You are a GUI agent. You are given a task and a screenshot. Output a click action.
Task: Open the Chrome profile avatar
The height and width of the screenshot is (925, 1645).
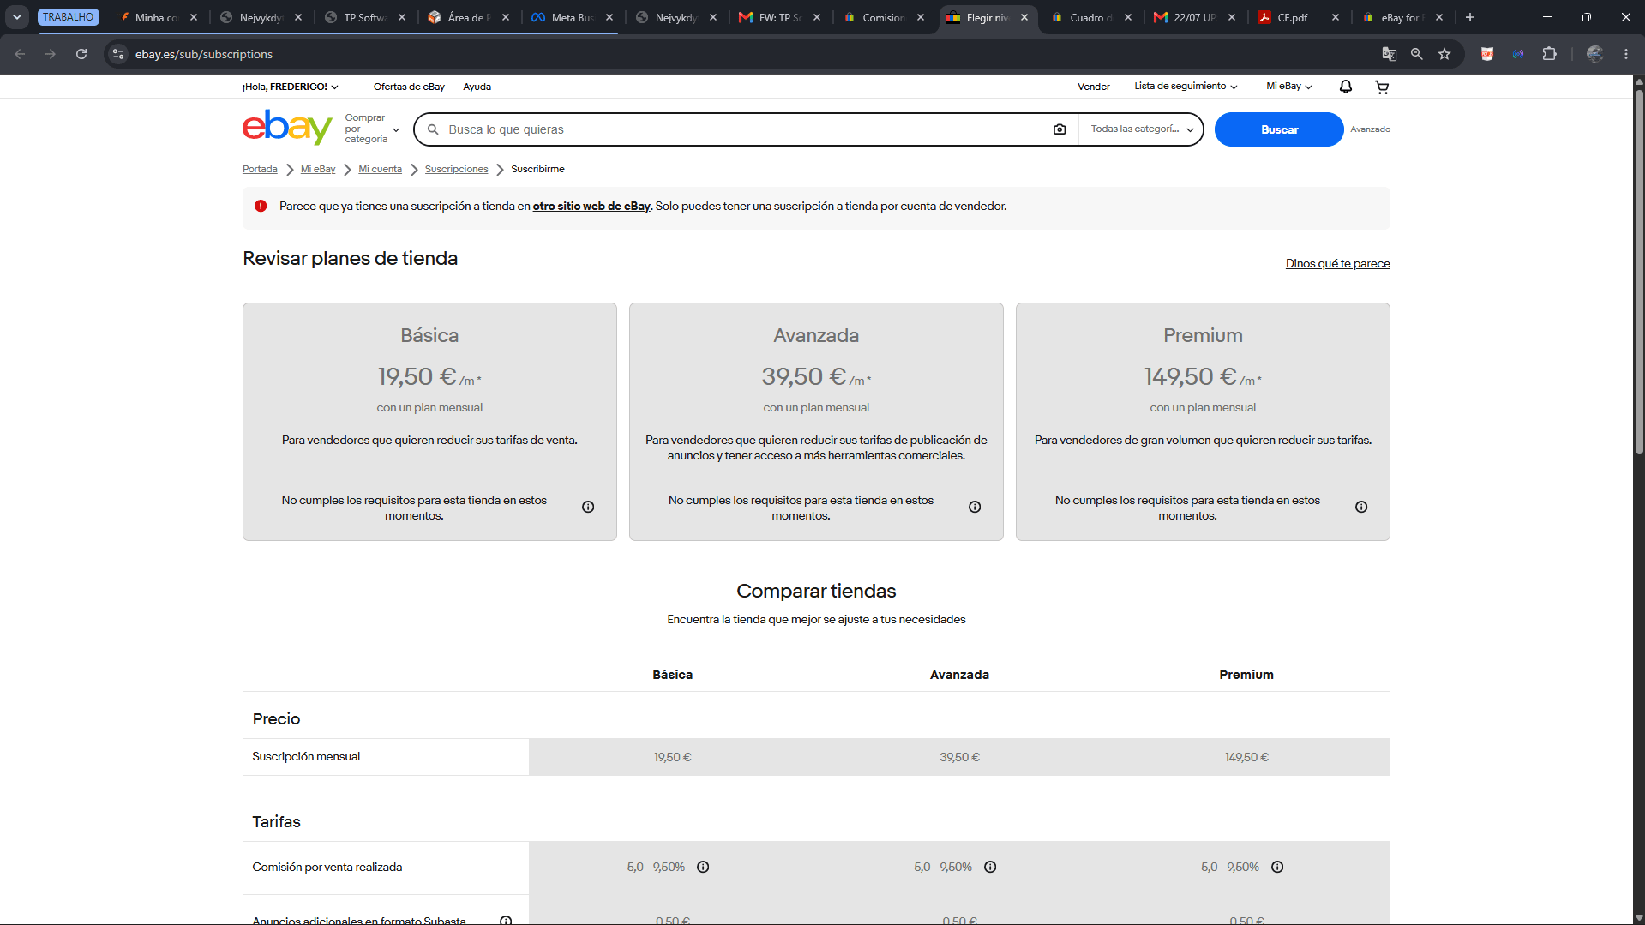click(1594, 54)
